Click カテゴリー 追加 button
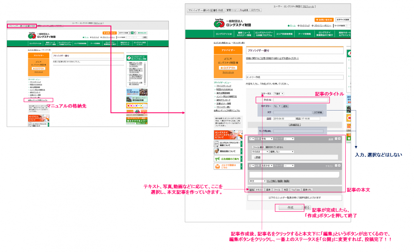414x252 pixels. (285, 106)
